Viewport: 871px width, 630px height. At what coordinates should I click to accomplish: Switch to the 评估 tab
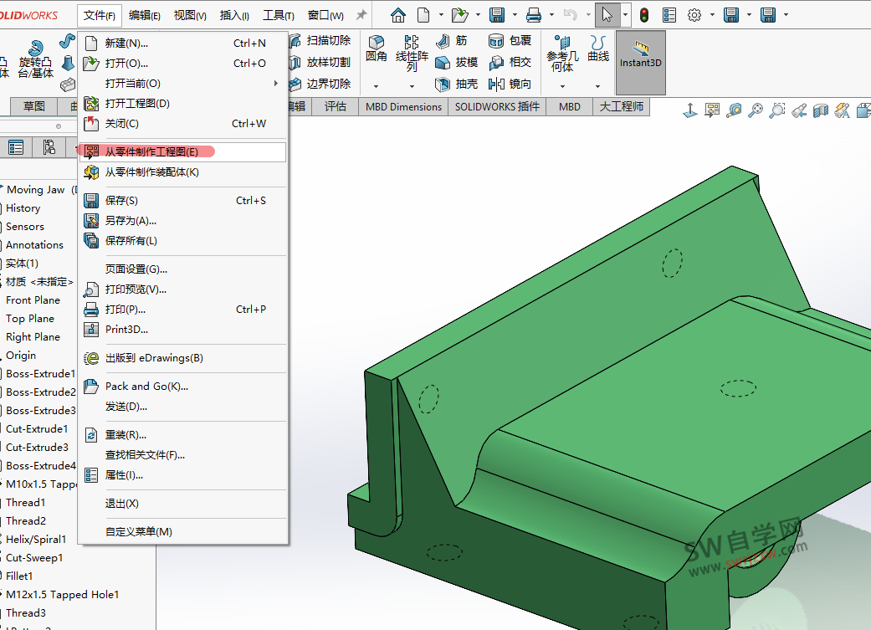(335, 106)
